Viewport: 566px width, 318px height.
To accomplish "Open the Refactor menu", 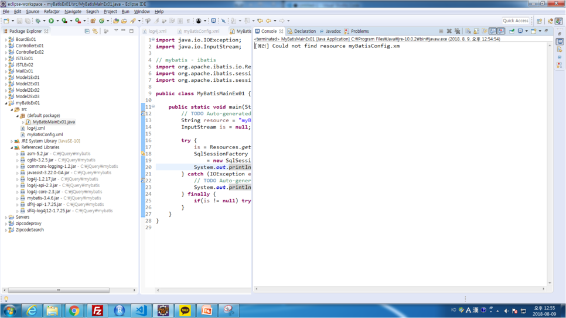I will click(x=52, y=12).
